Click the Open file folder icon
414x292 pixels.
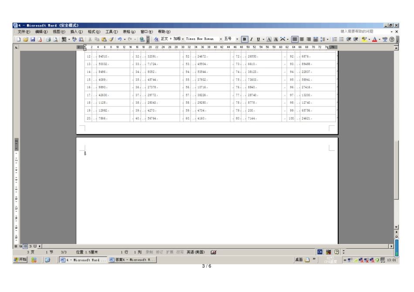[26, 39]
